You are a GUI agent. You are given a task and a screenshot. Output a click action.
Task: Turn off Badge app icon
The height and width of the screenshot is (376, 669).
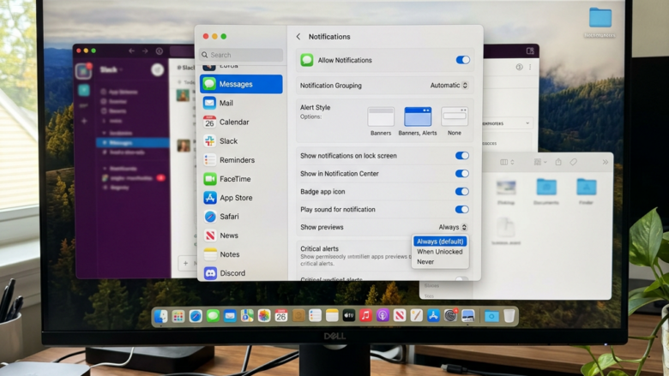(461, 191)
